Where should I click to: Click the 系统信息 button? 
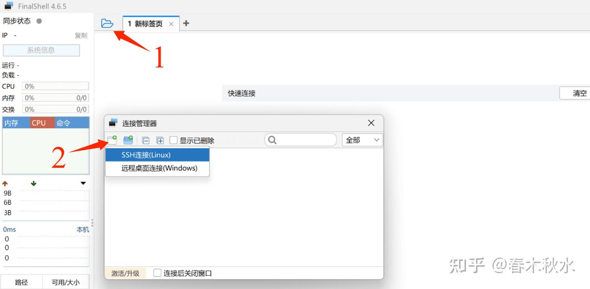coord(41,50)
